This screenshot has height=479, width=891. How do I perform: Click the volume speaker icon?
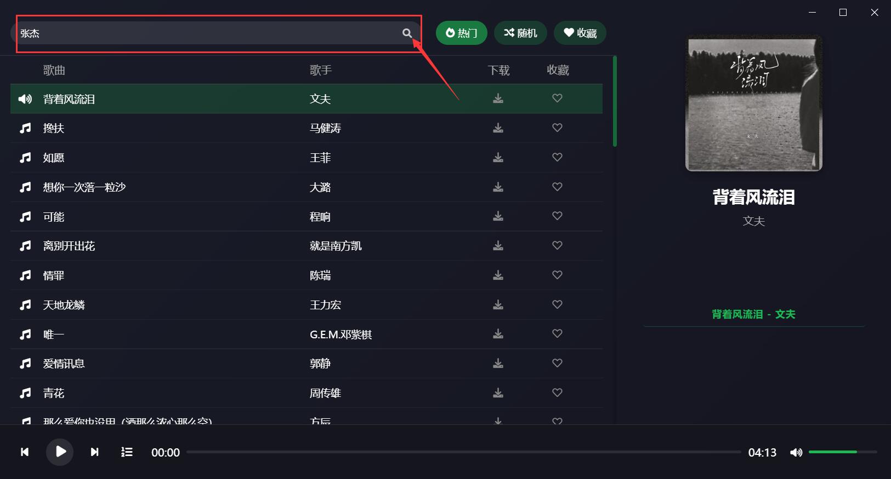pos(796,452)
